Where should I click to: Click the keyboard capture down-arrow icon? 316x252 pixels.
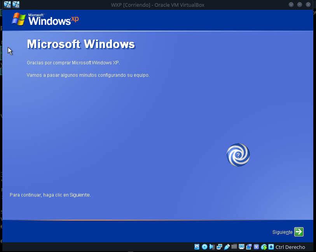pos(271,247)
